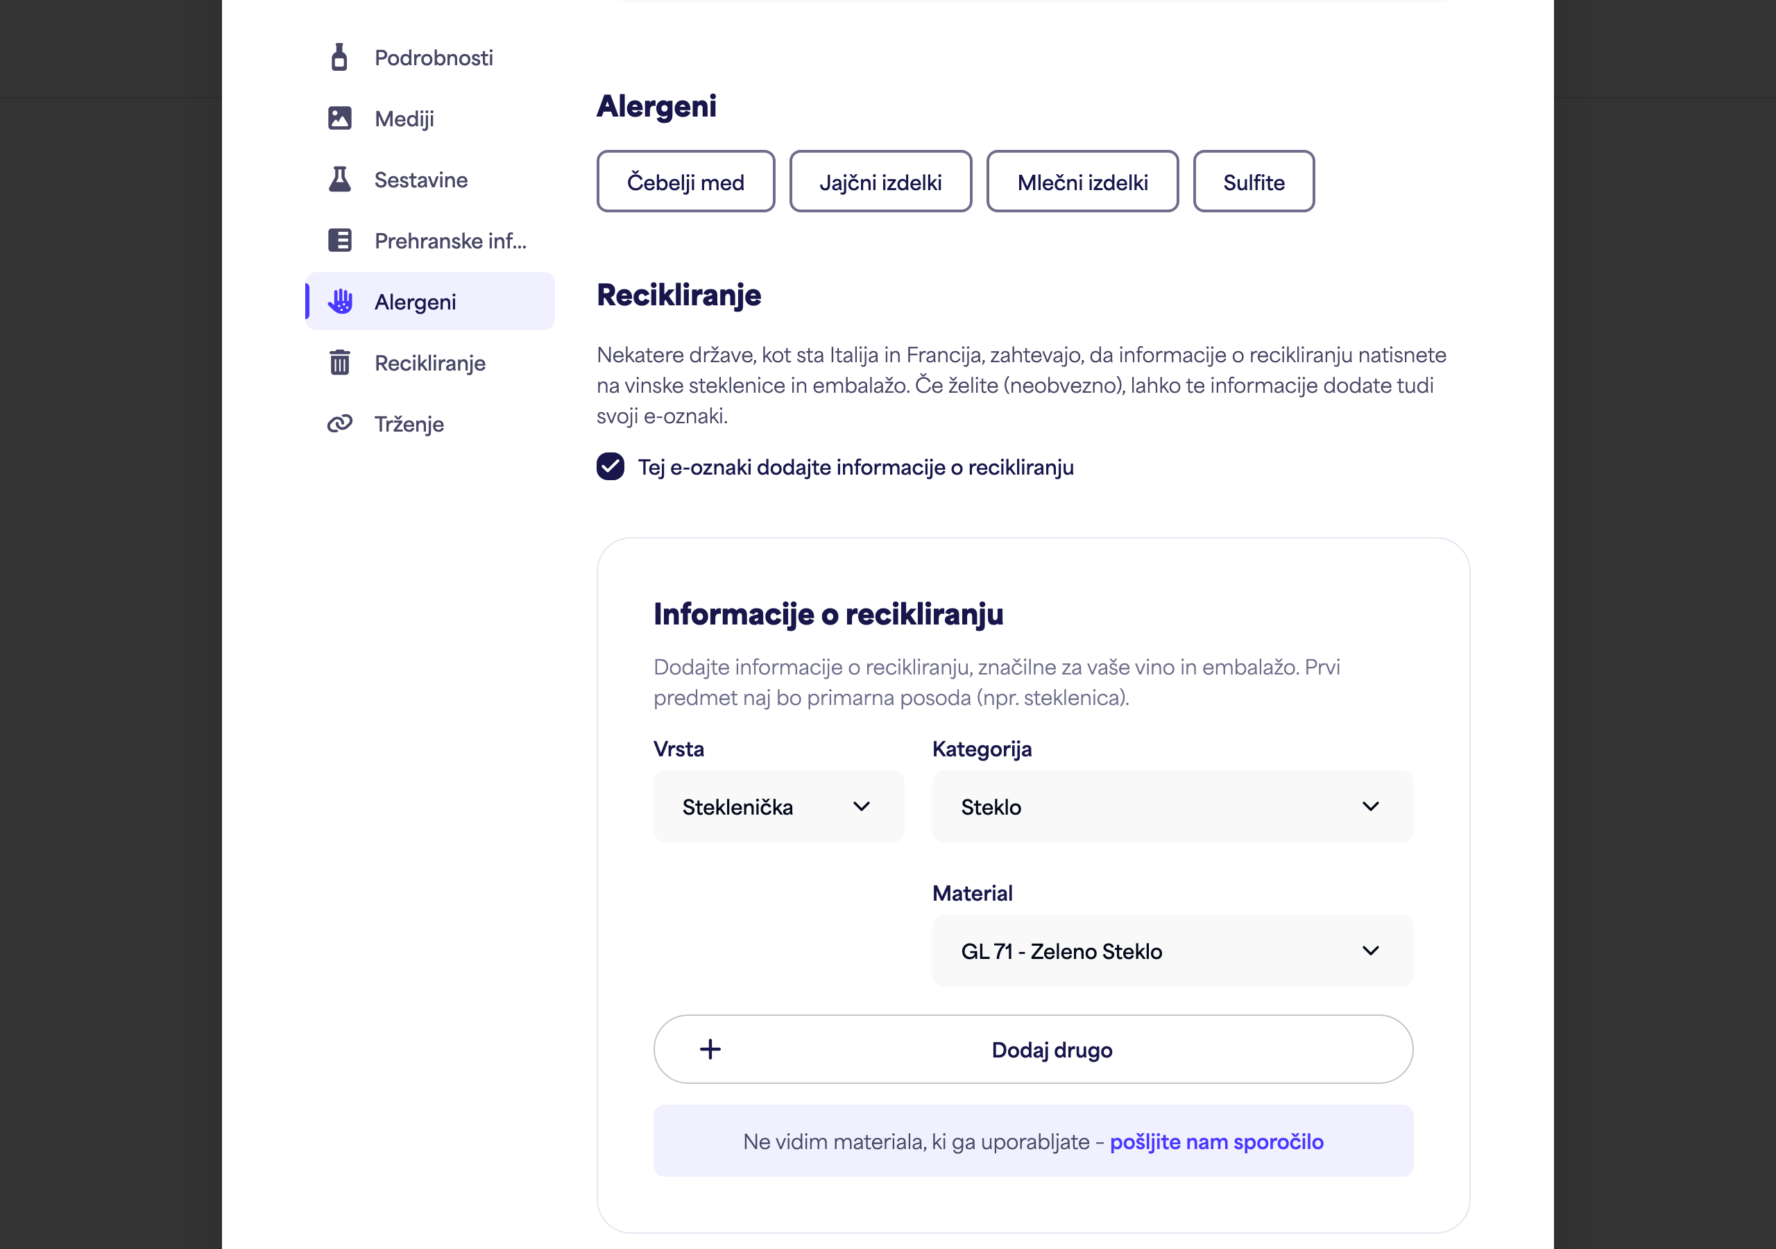Open the Podrobnosti sidebar section
Image resolution: width=1776 pixels, height=1249 pixels.
[430, 58]
